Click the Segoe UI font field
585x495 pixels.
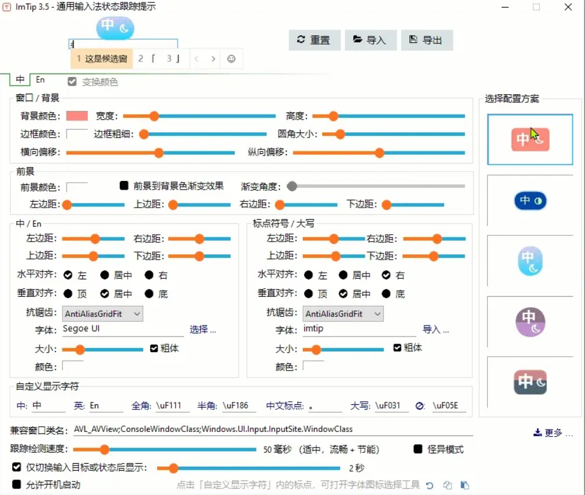123,329
